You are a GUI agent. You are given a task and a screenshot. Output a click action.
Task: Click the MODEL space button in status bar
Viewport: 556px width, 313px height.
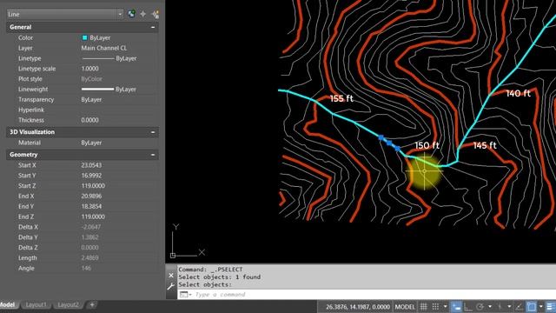[405, 307]
